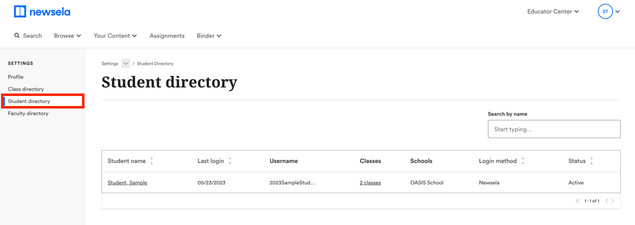Open Student, Sample profile link
Screen dimensions: 635x225
click(127, 182)
